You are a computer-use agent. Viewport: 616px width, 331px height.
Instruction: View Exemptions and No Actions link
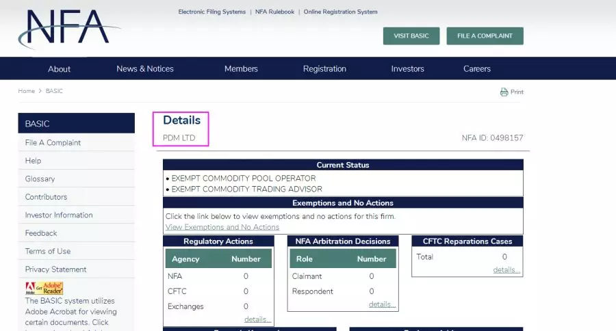point(222,227)
